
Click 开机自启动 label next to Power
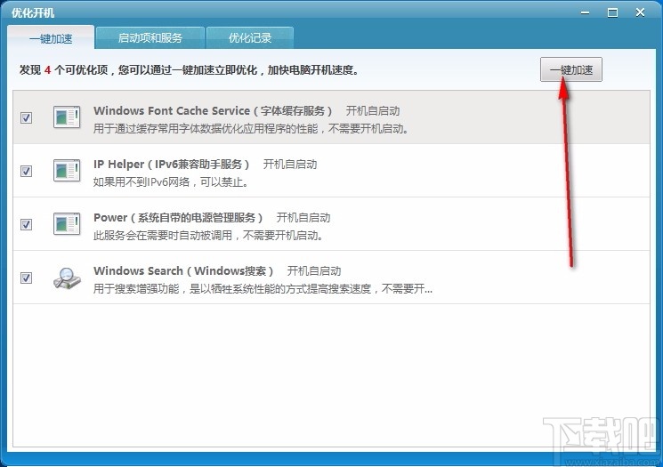tap(303, 217)
